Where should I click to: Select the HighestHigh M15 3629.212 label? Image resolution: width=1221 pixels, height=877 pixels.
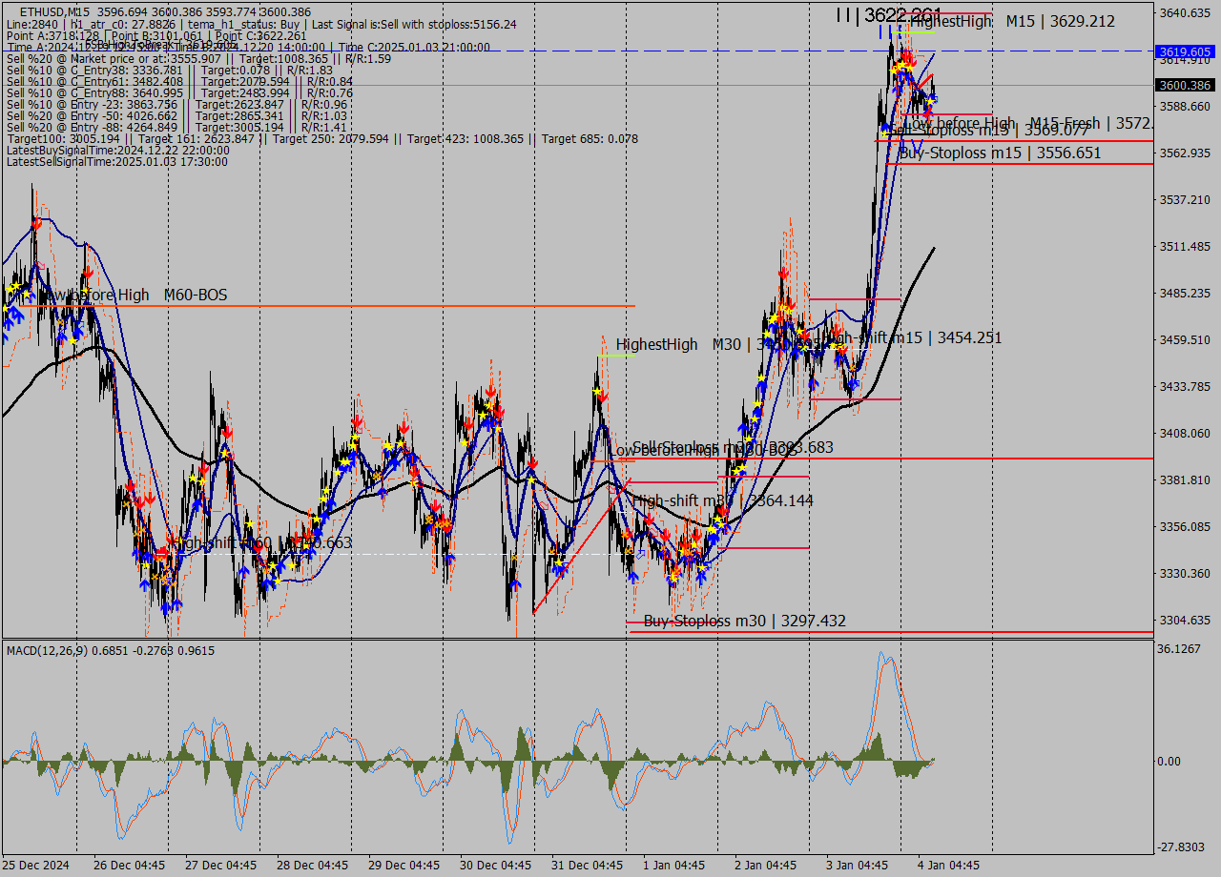[x=1011, y=21]
